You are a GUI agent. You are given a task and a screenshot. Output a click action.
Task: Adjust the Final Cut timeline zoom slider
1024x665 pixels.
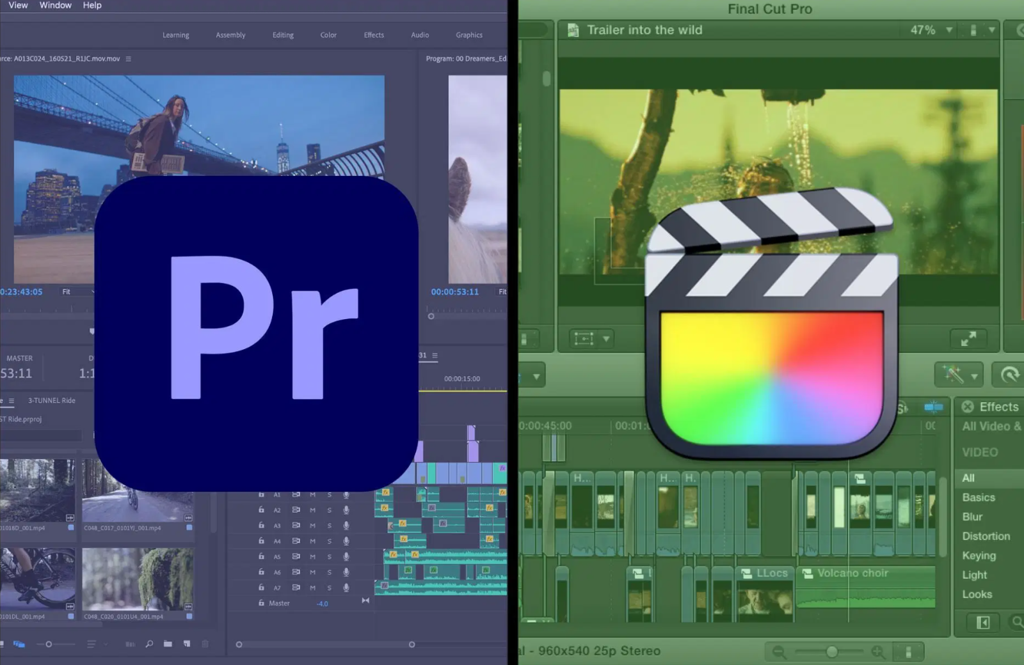(x=831, y=652)
